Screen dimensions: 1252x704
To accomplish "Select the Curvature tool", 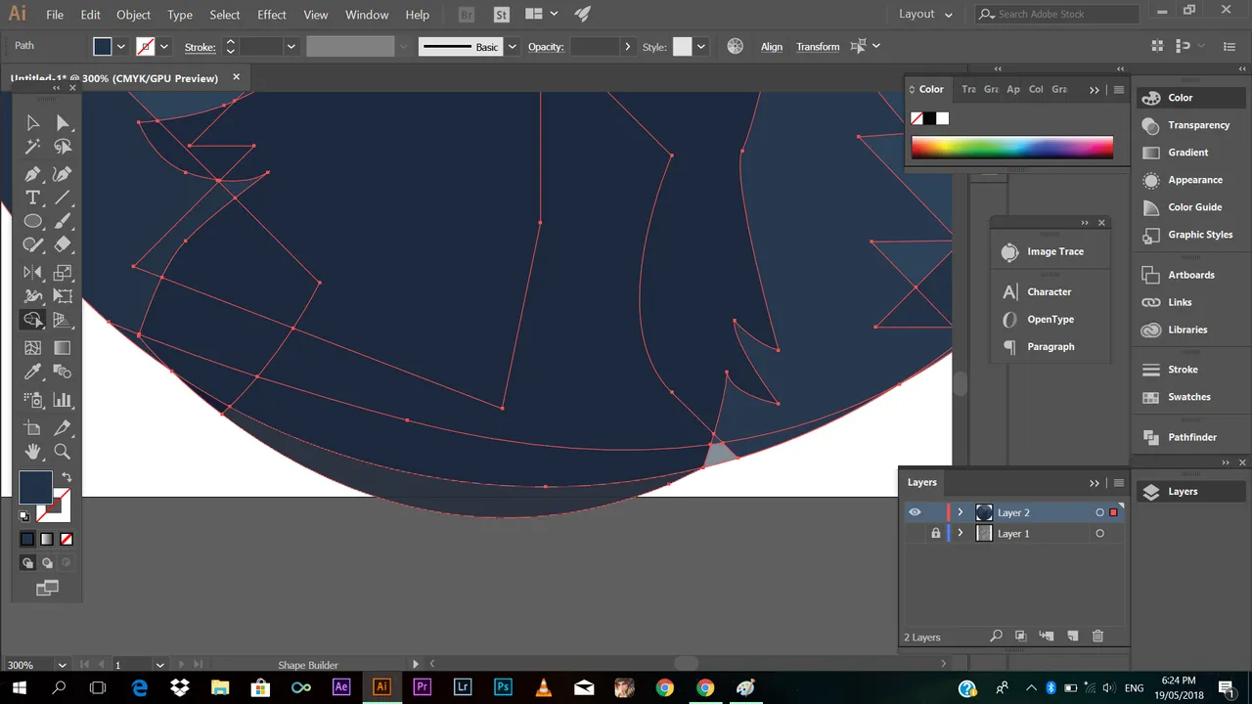I will coord(63,174).
